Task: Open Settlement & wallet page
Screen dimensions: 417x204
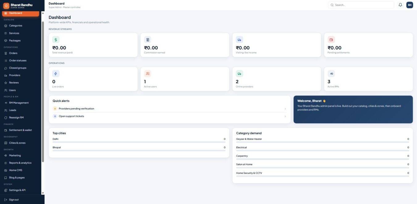Action: [x=21, y=130]
